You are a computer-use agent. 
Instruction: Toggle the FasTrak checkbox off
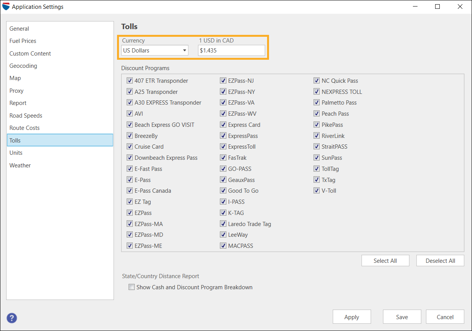pyautogui.click(x=223, y=157)
